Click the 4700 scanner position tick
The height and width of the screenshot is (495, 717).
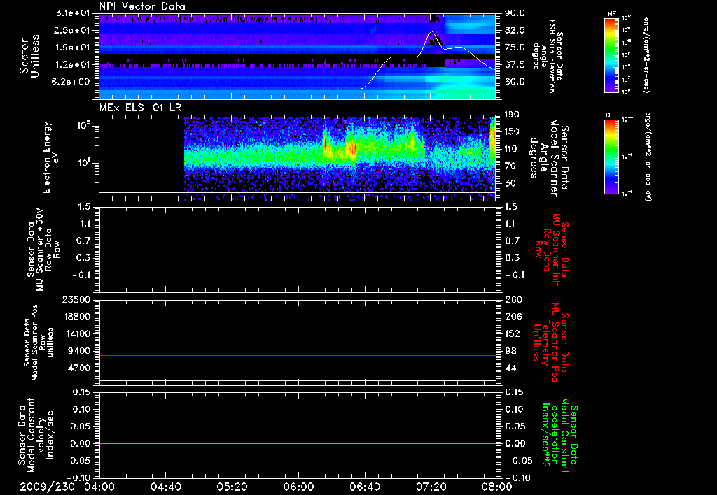coord(80,368)
